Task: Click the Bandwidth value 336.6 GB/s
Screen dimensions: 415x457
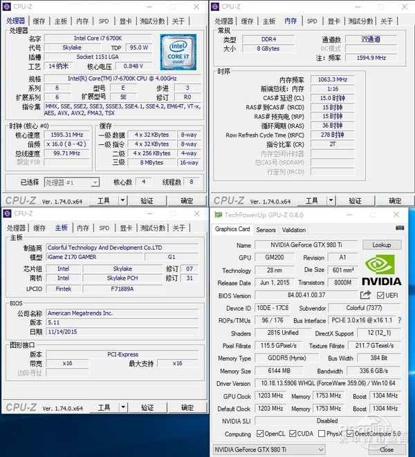Action: coord(373,371)
